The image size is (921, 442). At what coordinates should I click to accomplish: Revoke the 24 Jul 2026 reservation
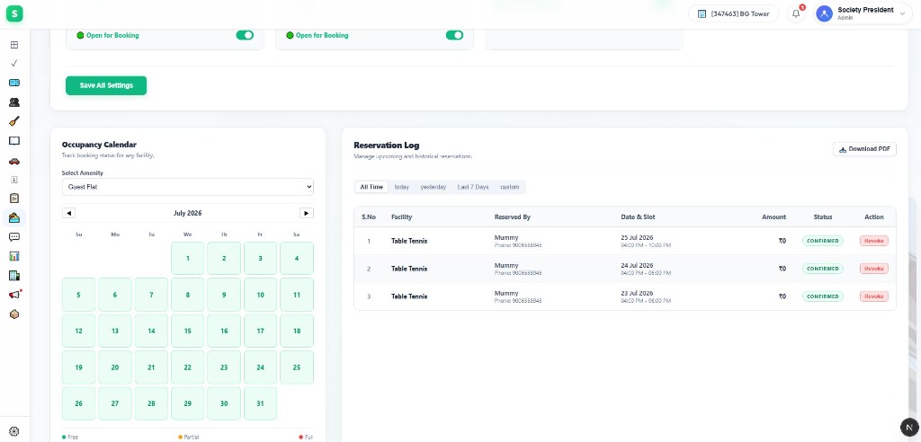click(874, 269)
